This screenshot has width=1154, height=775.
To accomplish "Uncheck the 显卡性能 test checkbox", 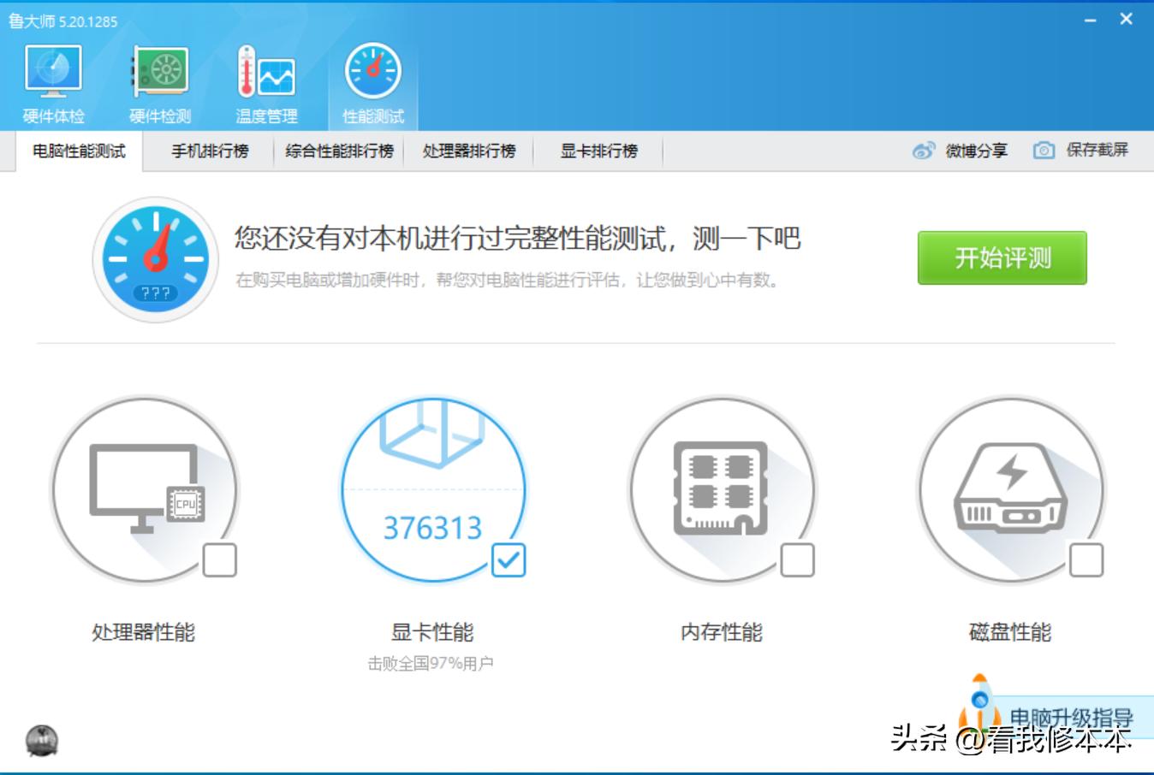I will (x=509, y=560).
